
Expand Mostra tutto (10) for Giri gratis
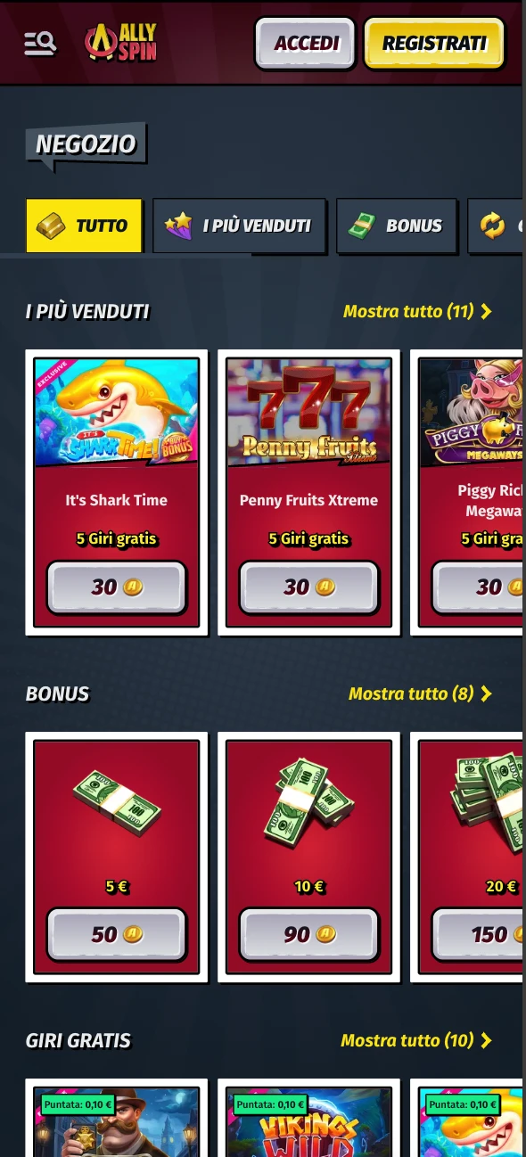416,1040
